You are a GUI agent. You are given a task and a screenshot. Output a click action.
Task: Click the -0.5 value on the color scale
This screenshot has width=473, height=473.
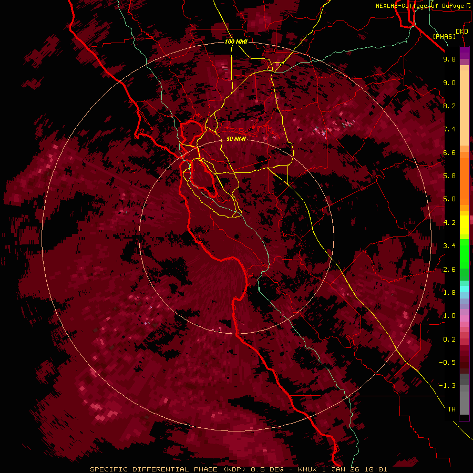pos(447,363)
